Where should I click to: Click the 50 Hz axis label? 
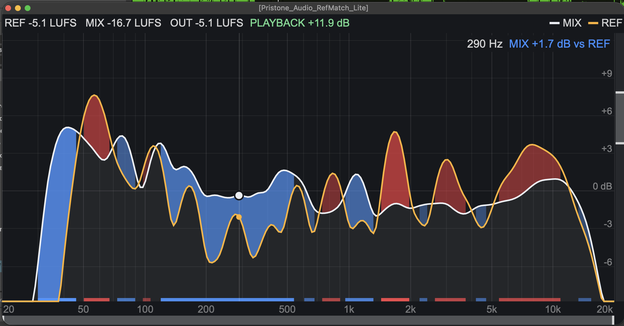coord(83,309)
